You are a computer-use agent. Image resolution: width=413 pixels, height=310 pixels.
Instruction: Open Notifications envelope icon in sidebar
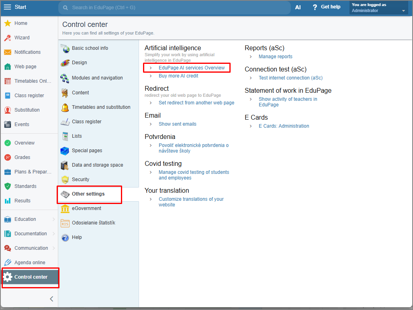tap(7, 52)
